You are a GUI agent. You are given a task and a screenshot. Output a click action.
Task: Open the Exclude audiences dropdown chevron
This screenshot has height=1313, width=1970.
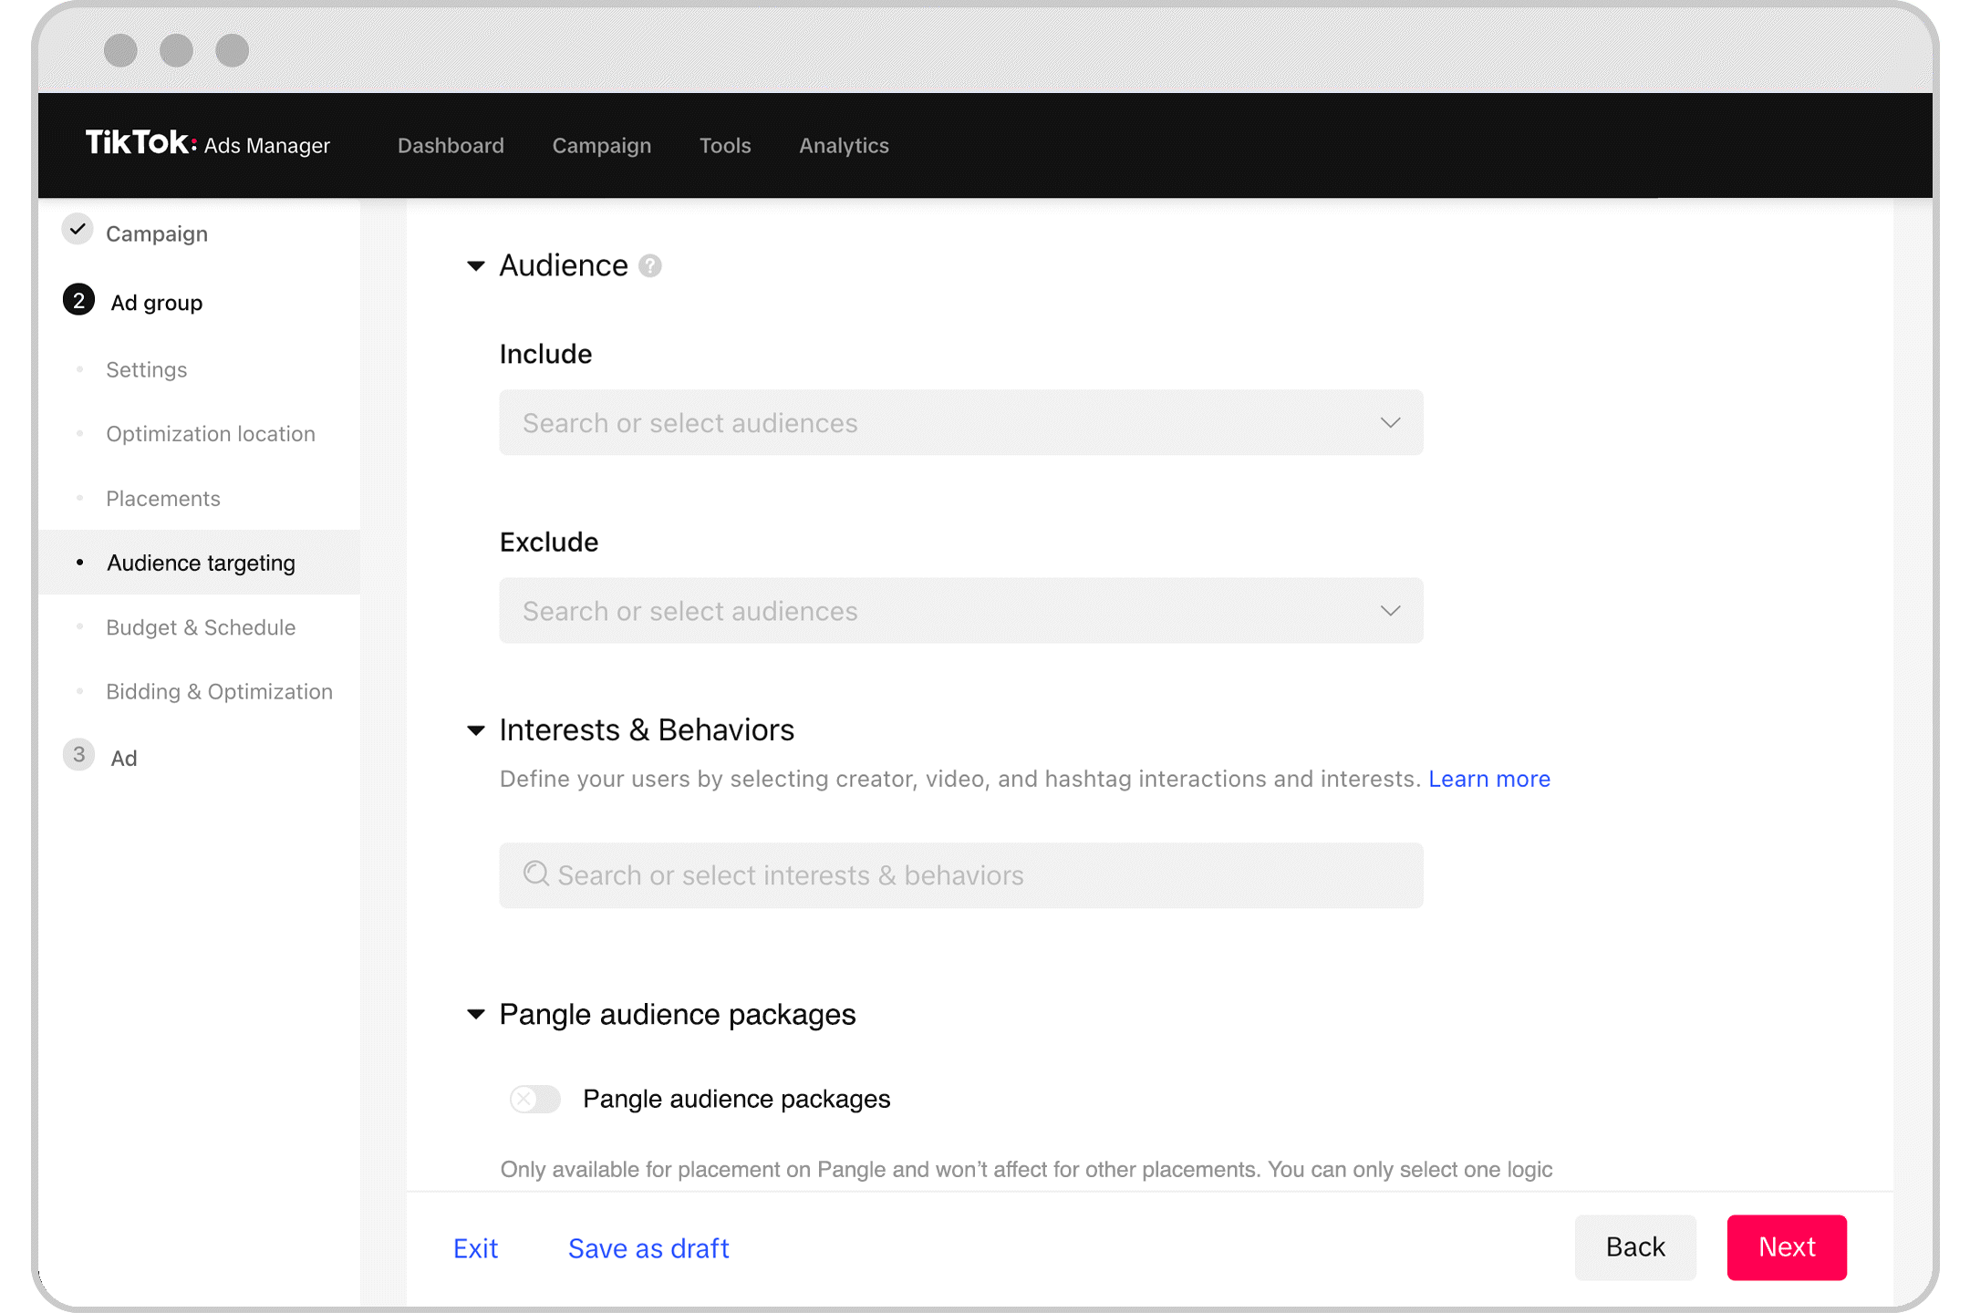click(1390, 611)
